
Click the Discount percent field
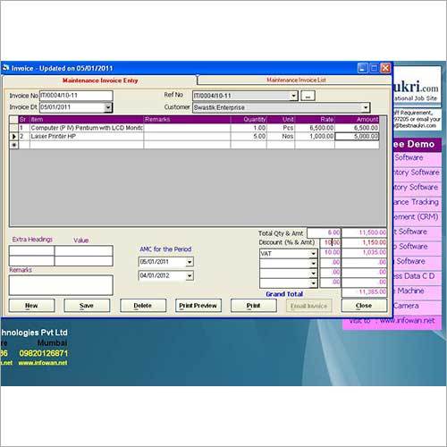click(x=330, y=242)
